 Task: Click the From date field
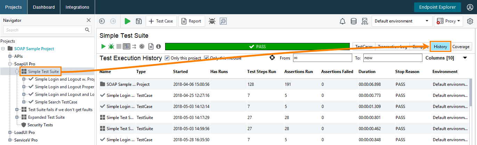pos(322,58)
